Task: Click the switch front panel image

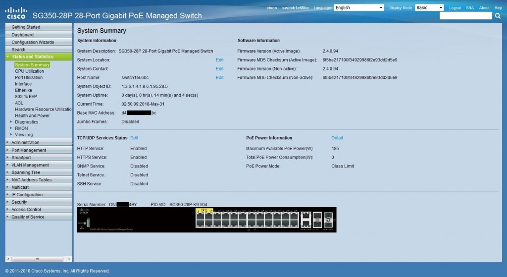Action: (x=206, y=220)
